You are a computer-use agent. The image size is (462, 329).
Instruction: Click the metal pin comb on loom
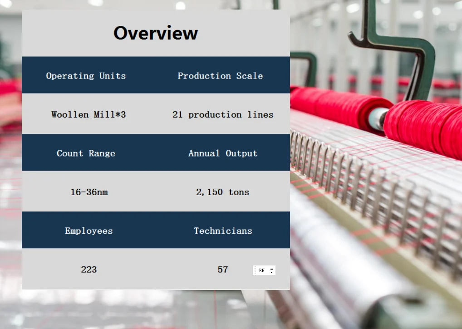363,182
